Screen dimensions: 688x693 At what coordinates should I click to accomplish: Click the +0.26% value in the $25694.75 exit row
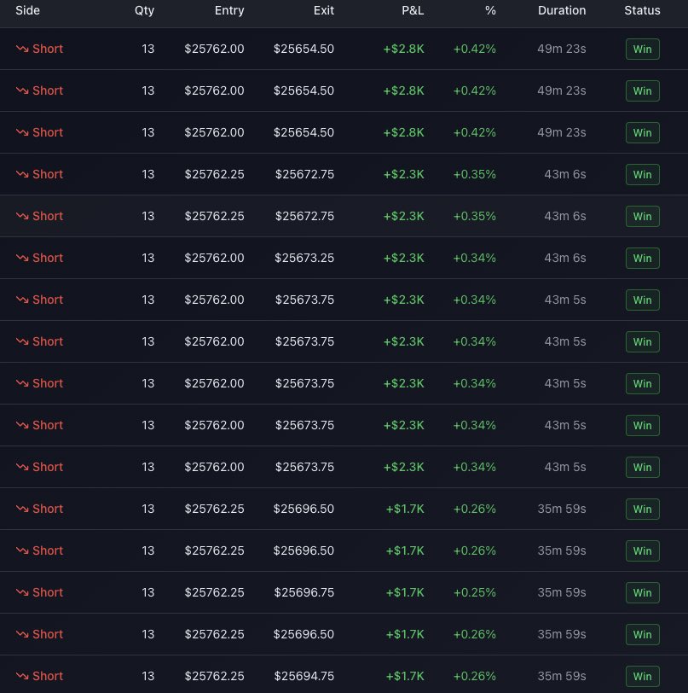click(x=475, y=676)
